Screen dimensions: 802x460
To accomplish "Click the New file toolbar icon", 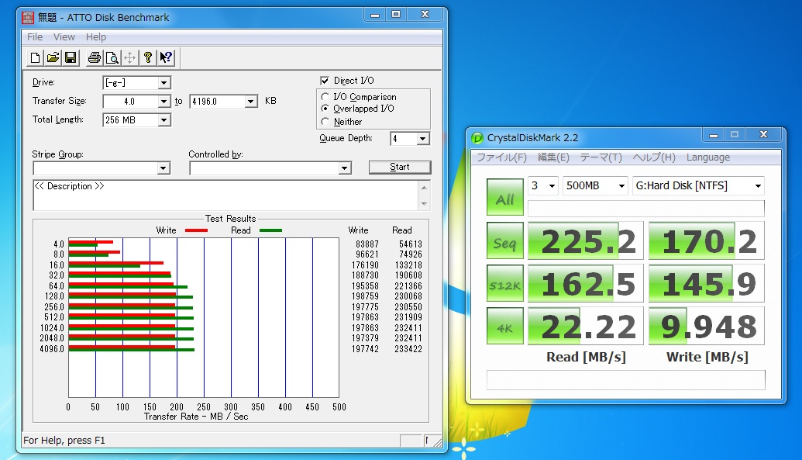I will tap(35, 57).
